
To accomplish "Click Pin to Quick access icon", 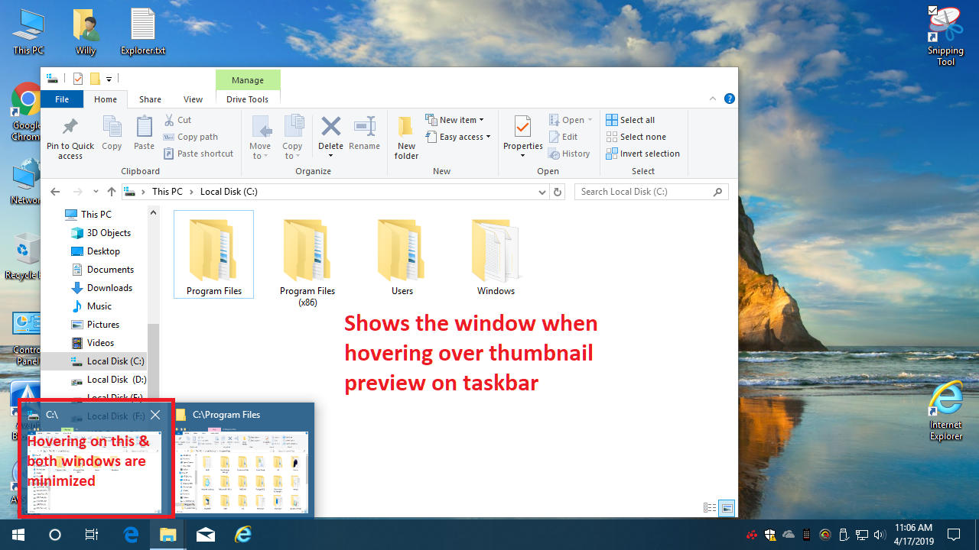I will (70, 126).
